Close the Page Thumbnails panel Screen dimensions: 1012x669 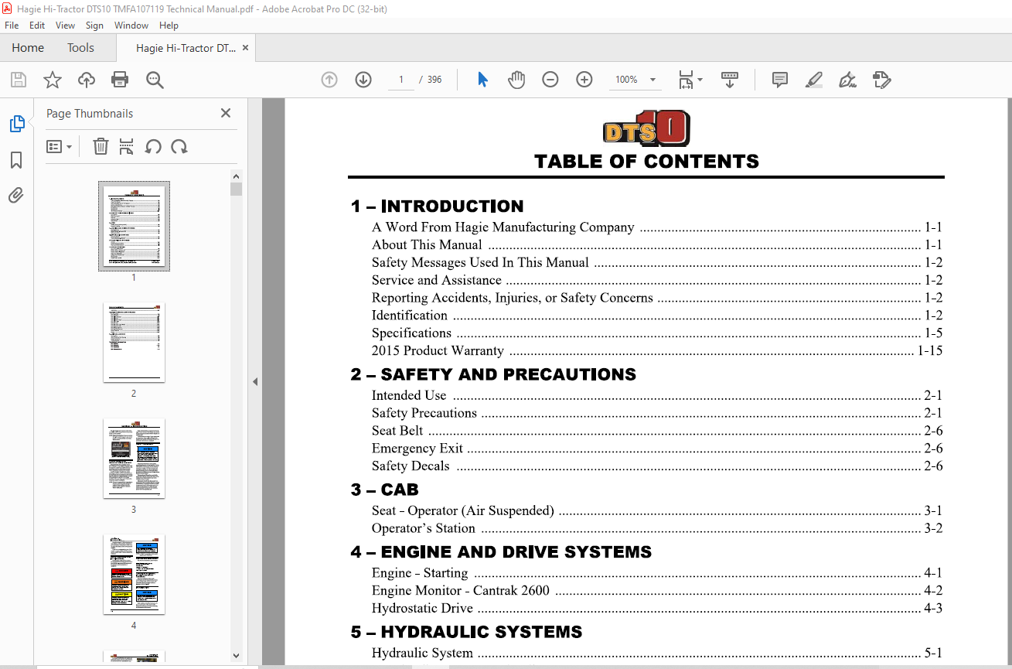226,113
